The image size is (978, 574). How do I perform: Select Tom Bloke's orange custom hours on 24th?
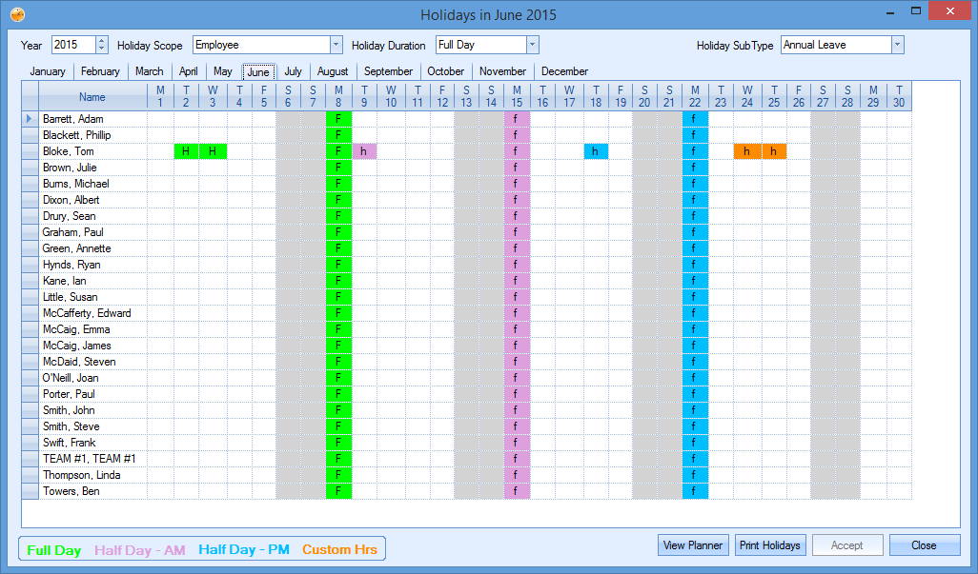click(746, 151)
